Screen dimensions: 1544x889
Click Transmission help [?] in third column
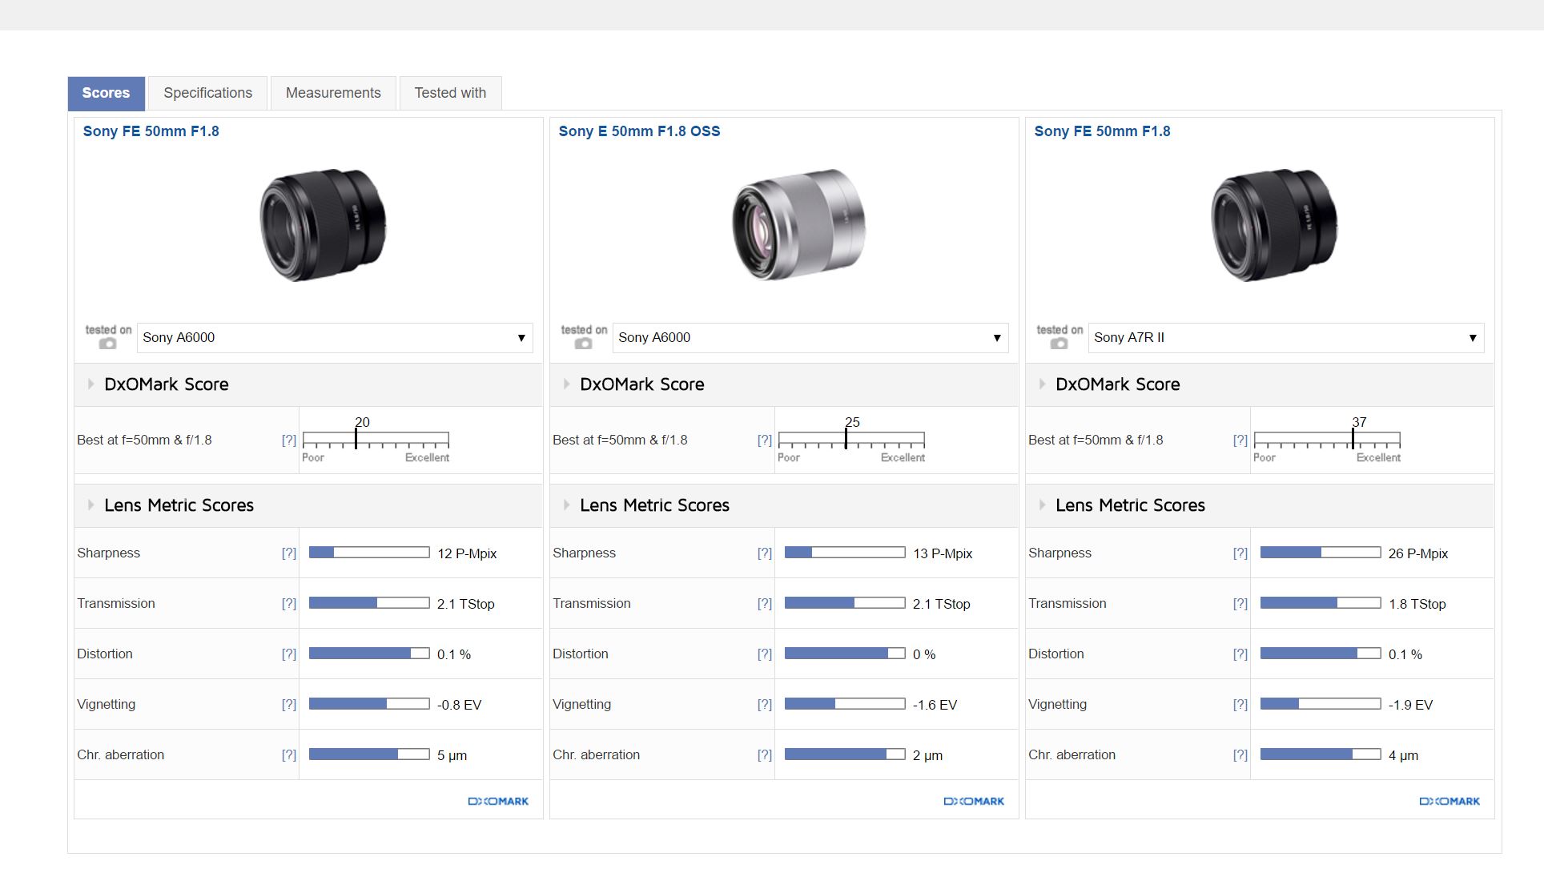[x=1240, y=604]
